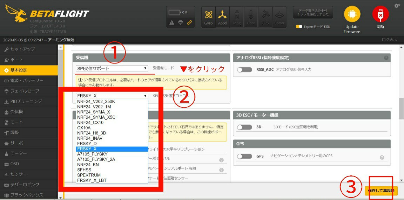
Task: Select SPEKTRUM option in list
Action: point(112,175)
